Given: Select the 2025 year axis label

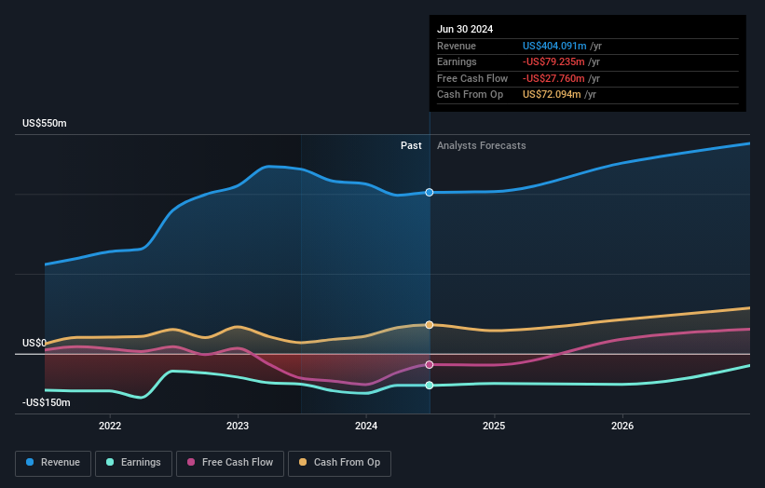Looking at the screenshot, I should click(x=494, y=426).
